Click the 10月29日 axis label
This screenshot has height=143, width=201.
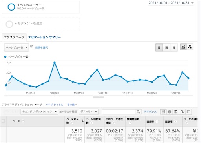176,93
